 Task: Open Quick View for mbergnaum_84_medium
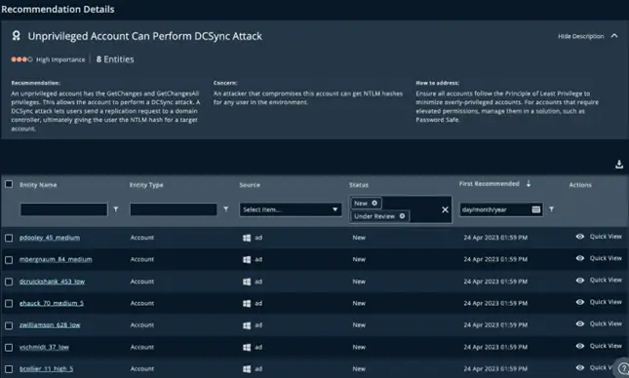606,258
